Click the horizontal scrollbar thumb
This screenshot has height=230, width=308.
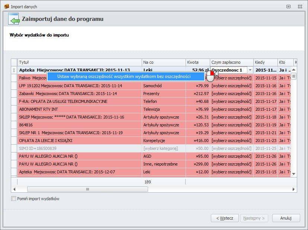pos(87,189)
